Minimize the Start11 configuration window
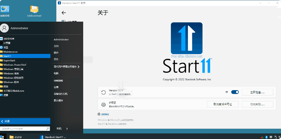 pyautogui.click(x=260, y=3)
